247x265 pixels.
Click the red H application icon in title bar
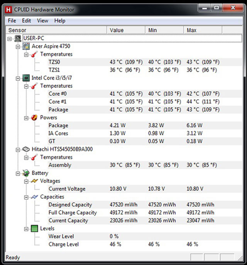8,10
